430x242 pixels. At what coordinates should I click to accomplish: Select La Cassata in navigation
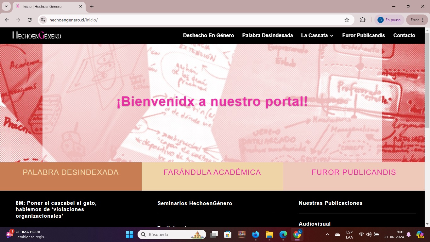pyautogui.click(x=314, y=35)
